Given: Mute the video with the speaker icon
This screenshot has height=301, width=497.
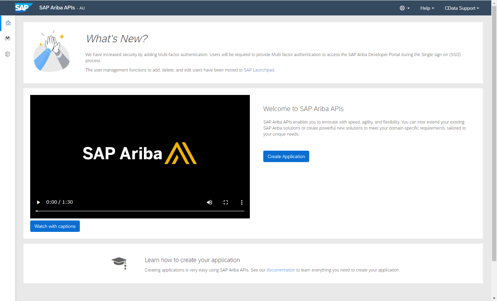Looking at the screenshot, I should tap(210, 202).
